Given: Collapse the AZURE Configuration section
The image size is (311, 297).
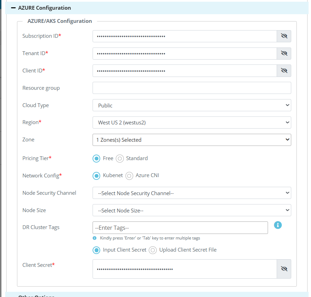Looking at the screenshot, I should pyautogui.click(x=13, y=8).
